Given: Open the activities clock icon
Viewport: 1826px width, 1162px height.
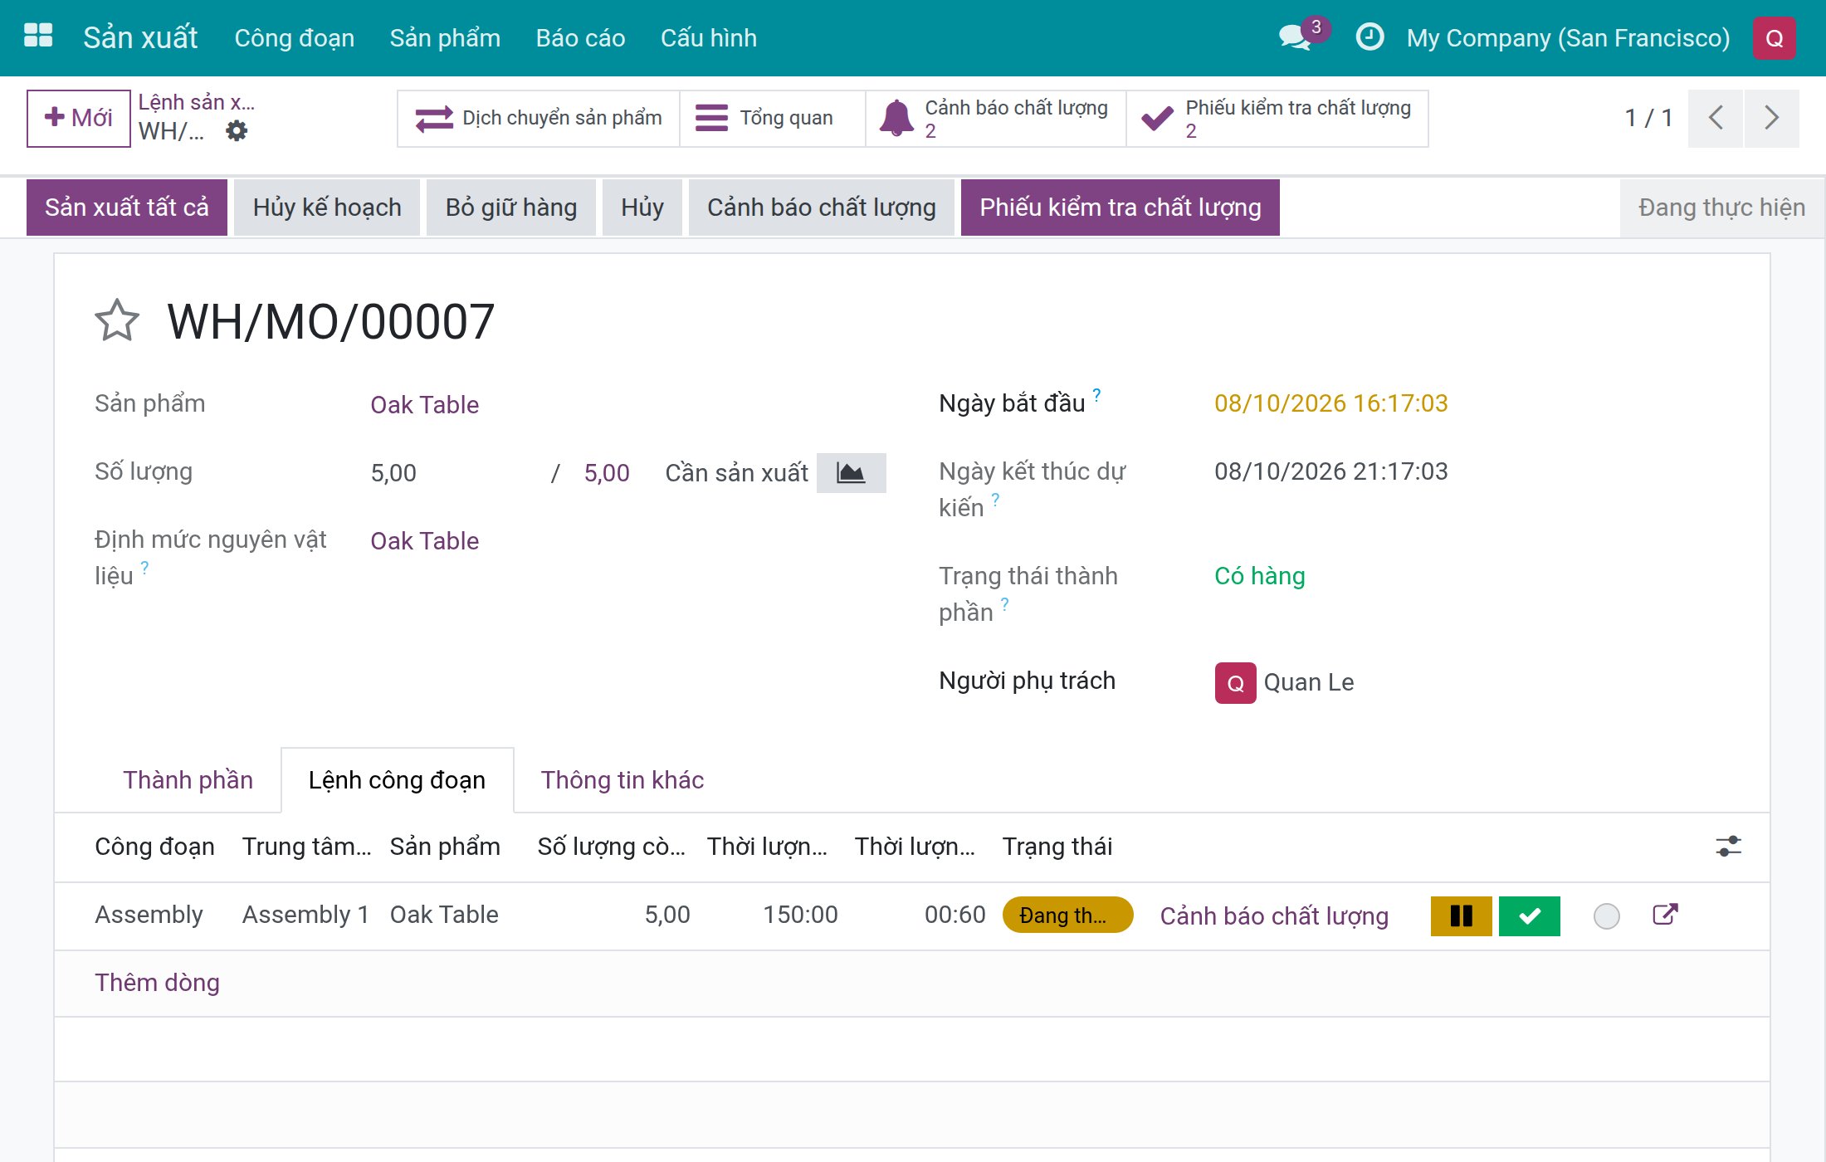Looking at the screenshot, I should coord(1369,37).
